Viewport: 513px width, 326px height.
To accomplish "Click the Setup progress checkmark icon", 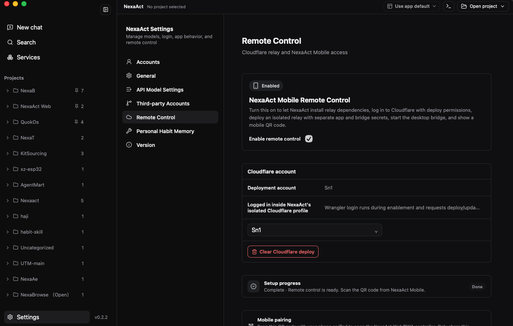I will point(254,286).
